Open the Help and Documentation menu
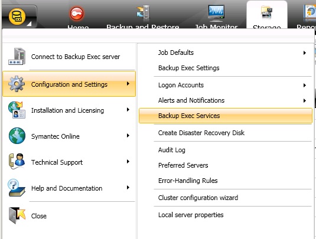The image size is (316, 239). click(x=69, y=188)
